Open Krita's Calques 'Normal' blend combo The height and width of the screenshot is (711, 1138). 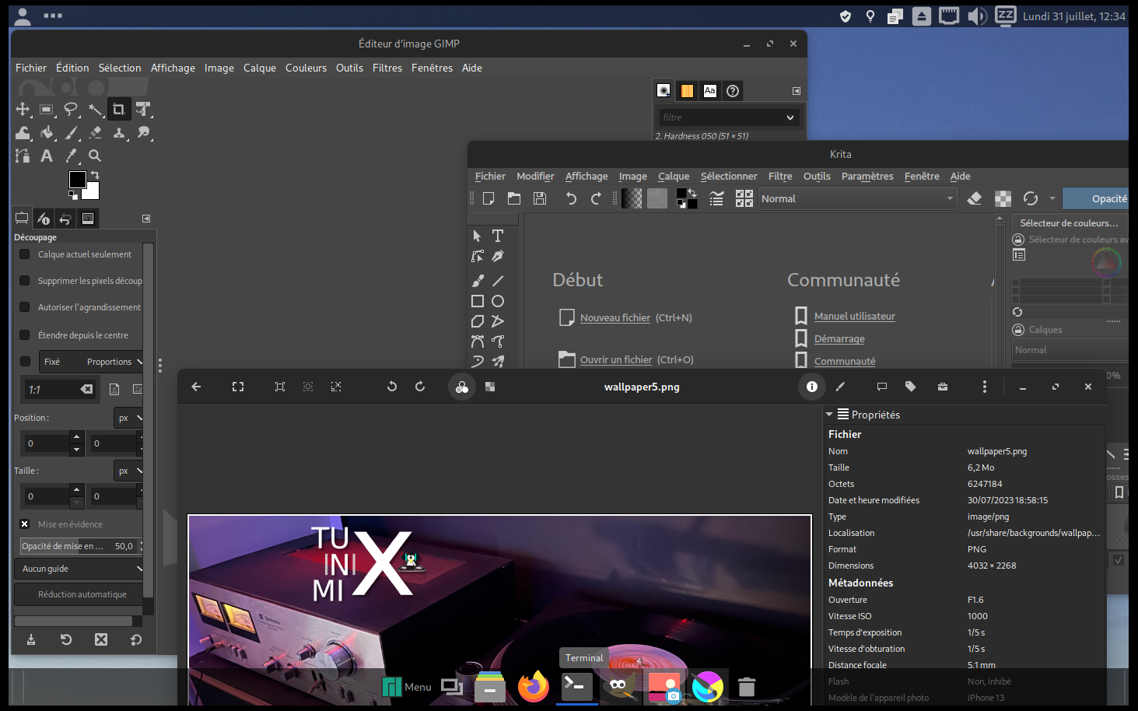(x=1070, y=350)
